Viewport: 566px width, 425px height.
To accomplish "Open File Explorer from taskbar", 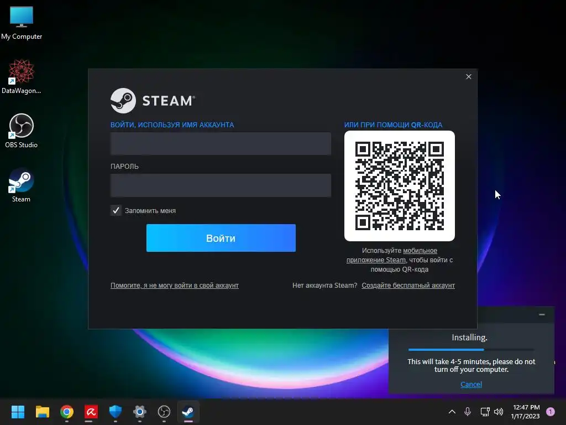I will pyautogui.click(x=42, y=412).
